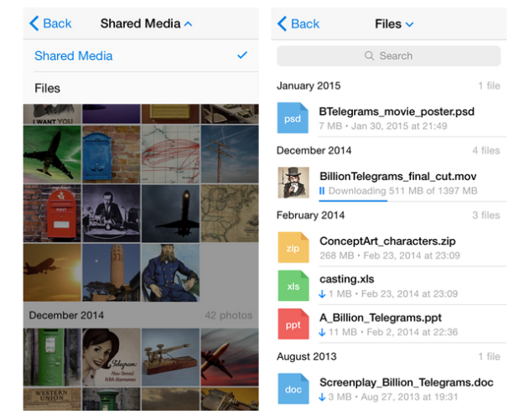Open the ppt file icon
Image resolution: width=529 pixels, height=419 pixels.
coord(293,323)
